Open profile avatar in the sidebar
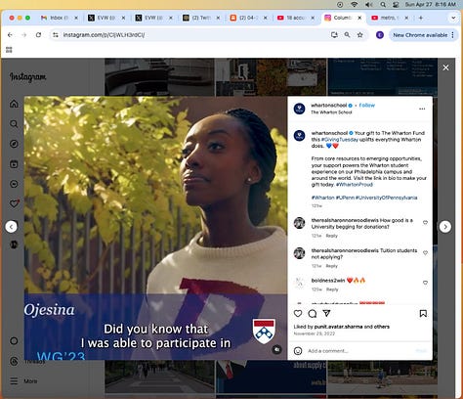The image size is (463, 399). pyautogui.click(x=14, y=244)
